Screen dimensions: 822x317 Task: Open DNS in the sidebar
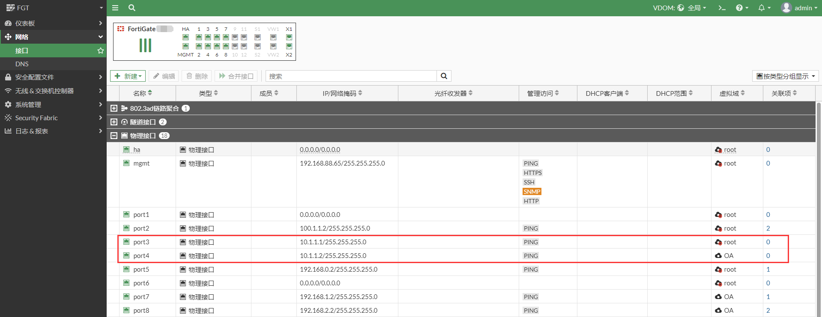click(22, 64)
